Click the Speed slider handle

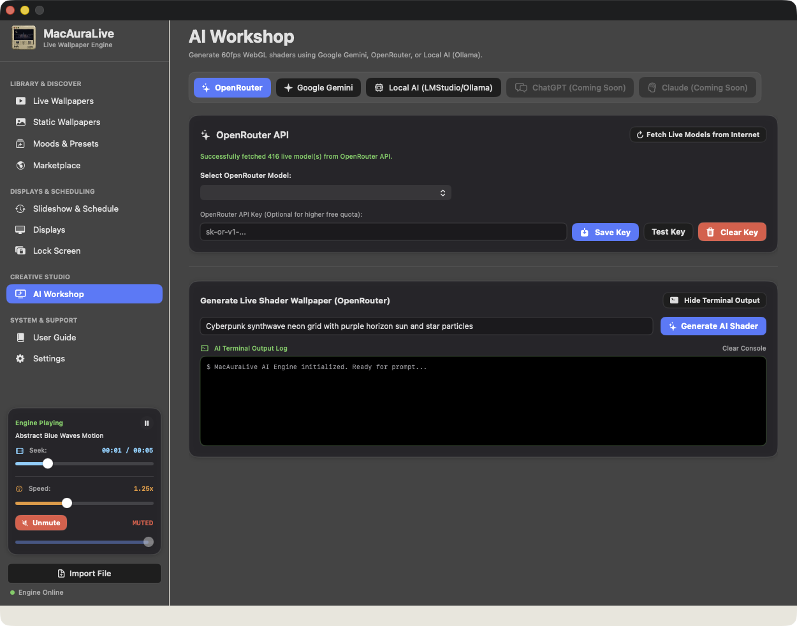67,503
